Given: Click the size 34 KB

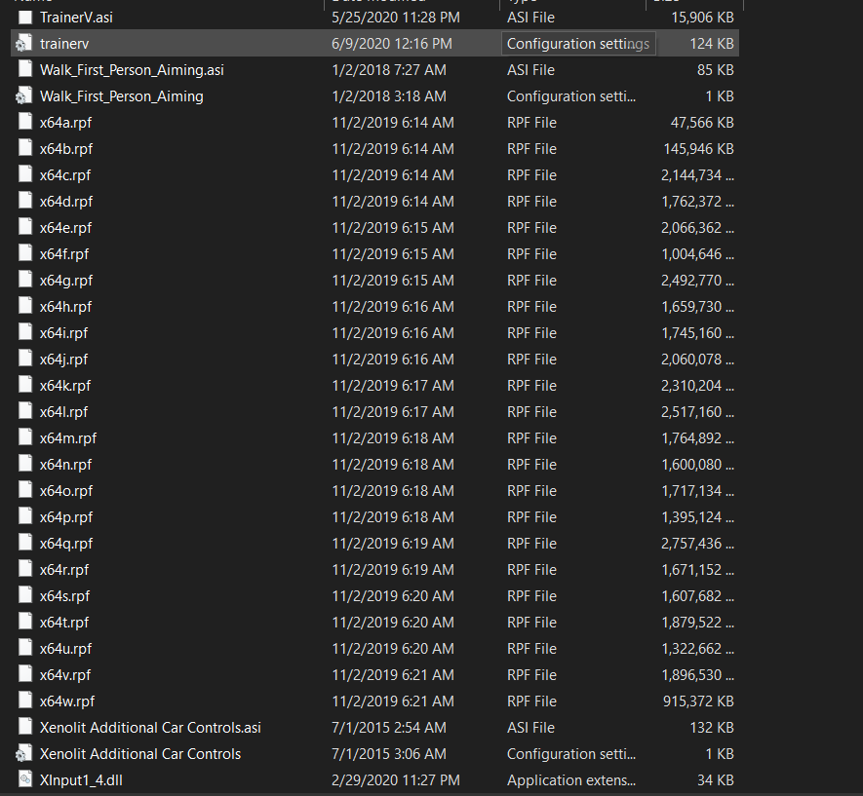Looking at the screenshot, I should coord(716,780).
